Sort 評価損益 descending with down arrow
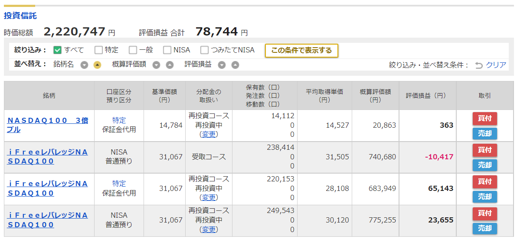This screenshot has height=242, width=517. 222,65
